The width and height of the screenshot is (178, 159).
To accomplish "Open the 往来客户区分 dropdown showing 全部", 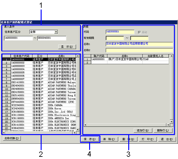I will (43, 32).
